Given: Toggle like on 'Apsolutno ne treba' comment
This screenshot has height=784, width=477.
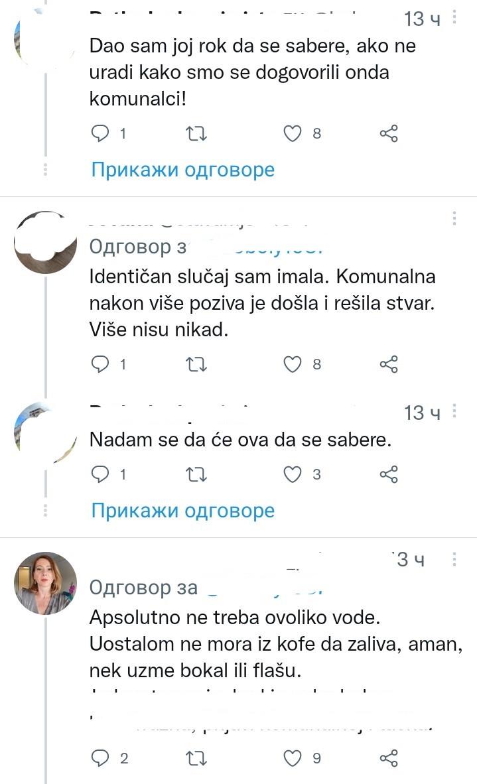Looking at the screenshot, I should coord(291,757).
